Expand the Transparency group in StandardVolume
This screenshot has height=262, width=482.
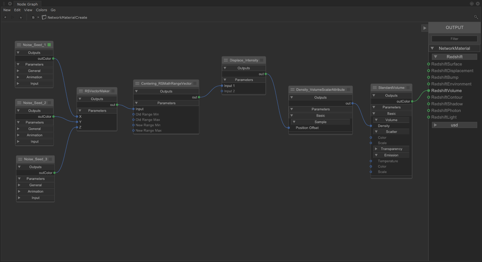[x=376, y=149]
